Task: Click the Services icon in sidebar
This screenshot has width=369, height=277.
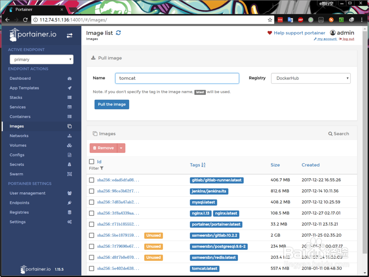Action: tap(69, 107)
